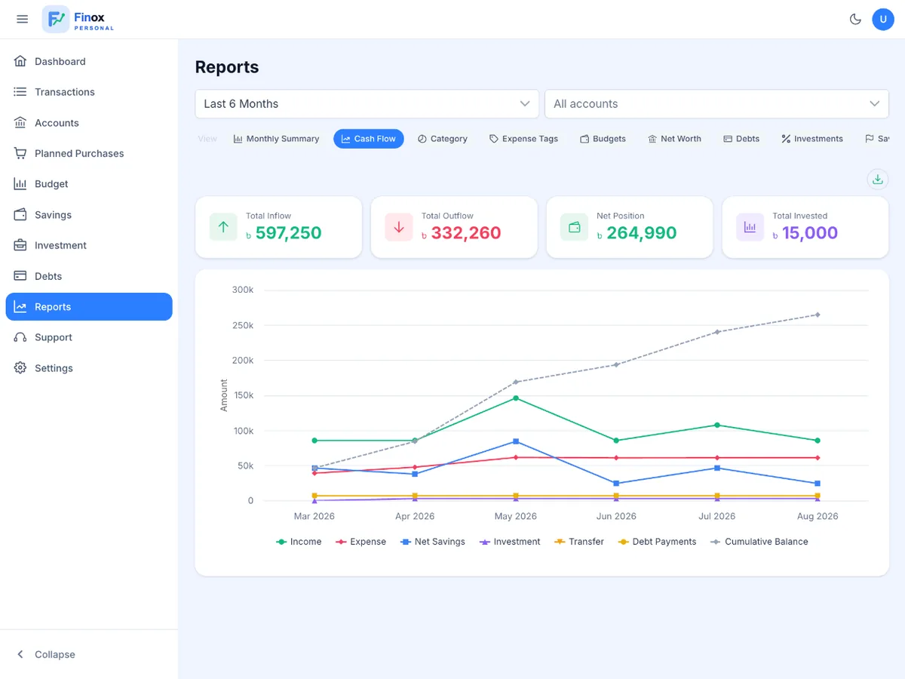The width and height of the screenshot is (905, 679).
Task: Click the Jul 2026 Income data point
Action: [717, 425]
